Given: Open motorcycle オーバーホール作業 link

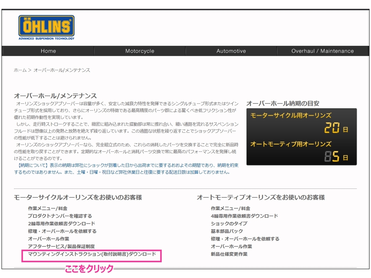Looking at the screenshot, I should (x=49, y=239).
